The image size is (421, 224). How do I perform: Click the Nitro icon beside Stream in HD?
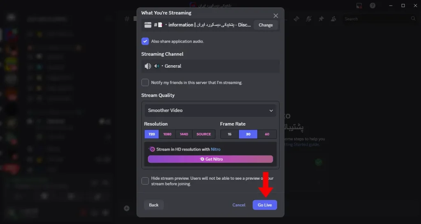152,149
